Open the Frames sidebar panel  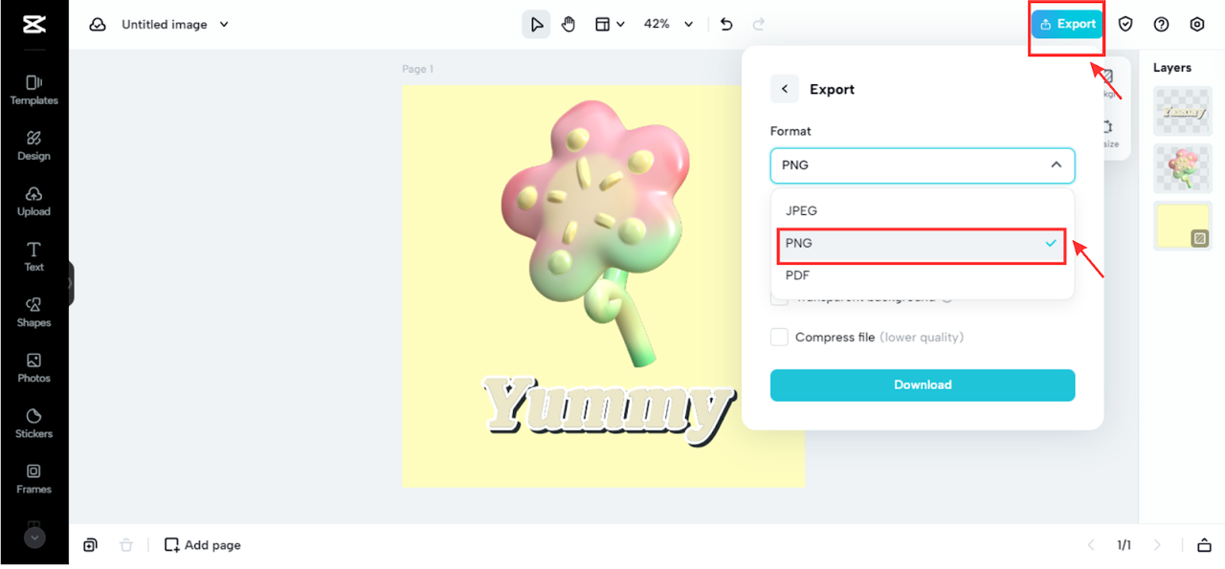[34, 478]
